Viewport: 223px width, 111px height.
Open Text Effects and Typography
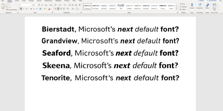pos(40,9)
